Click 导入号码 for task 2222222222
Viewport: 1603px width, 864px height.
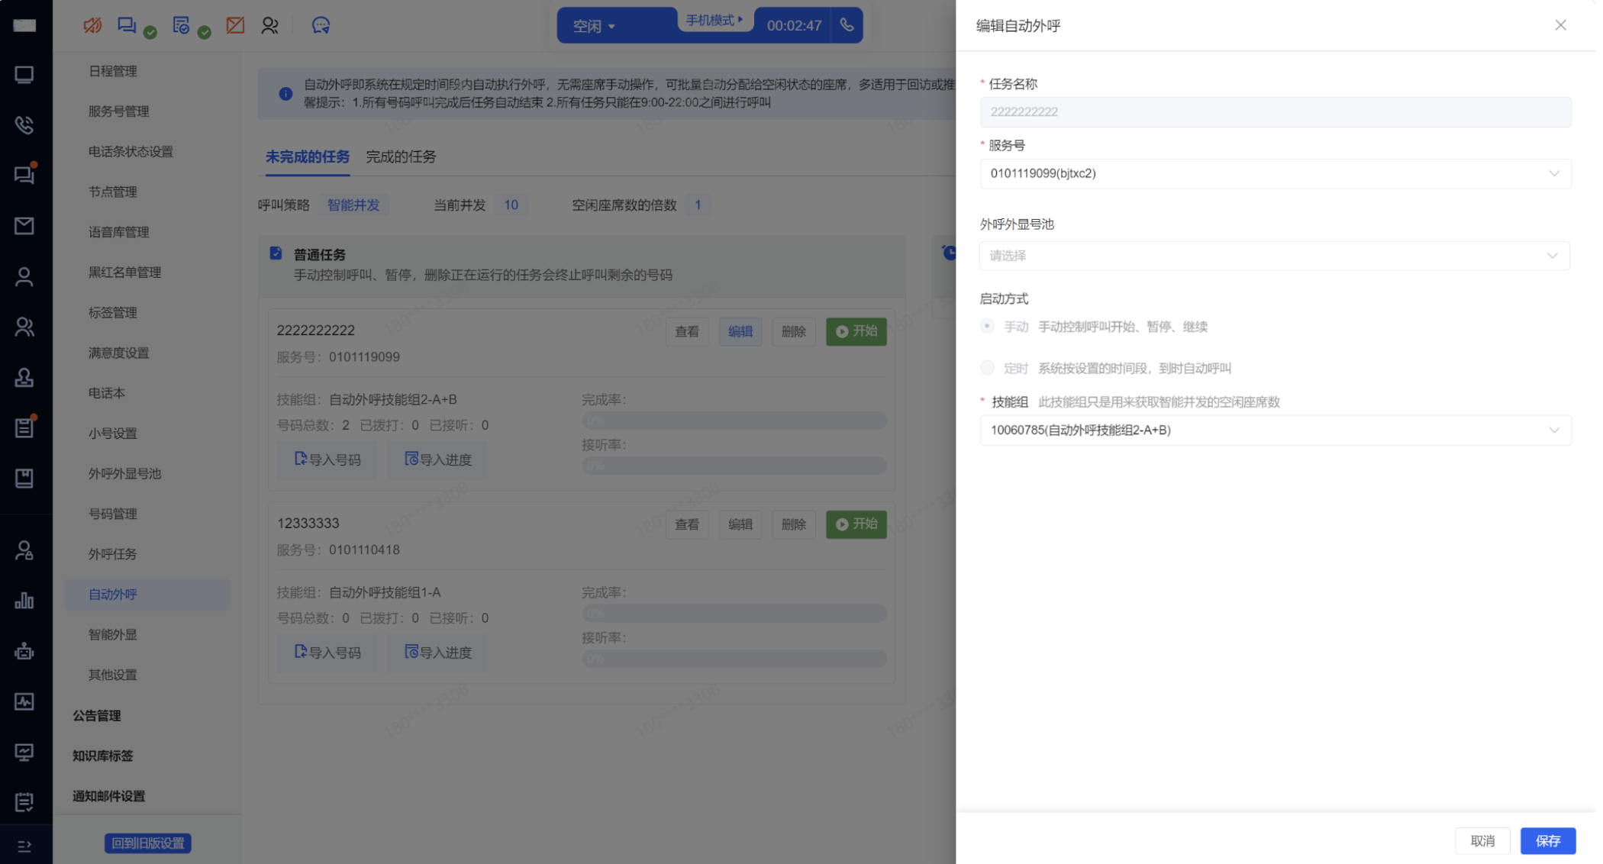pos(327,459)
